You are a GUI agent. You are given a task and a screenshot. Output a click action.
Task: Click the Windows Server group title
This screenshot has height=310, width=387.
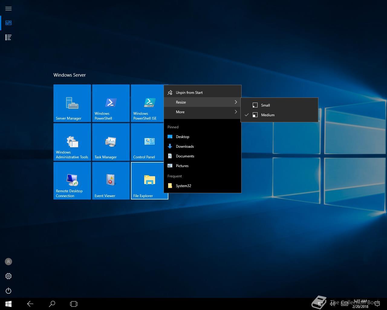coord(70,75)
